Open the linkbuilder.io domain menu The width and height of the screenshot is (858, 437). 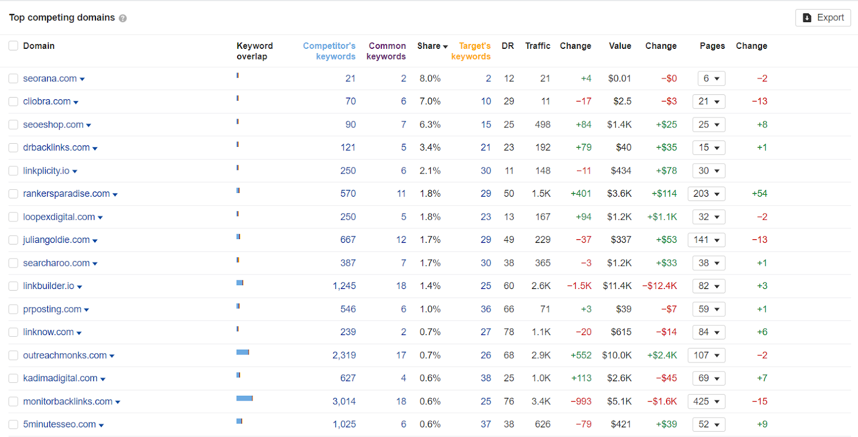pyautogui.click(x=79, y=287)
